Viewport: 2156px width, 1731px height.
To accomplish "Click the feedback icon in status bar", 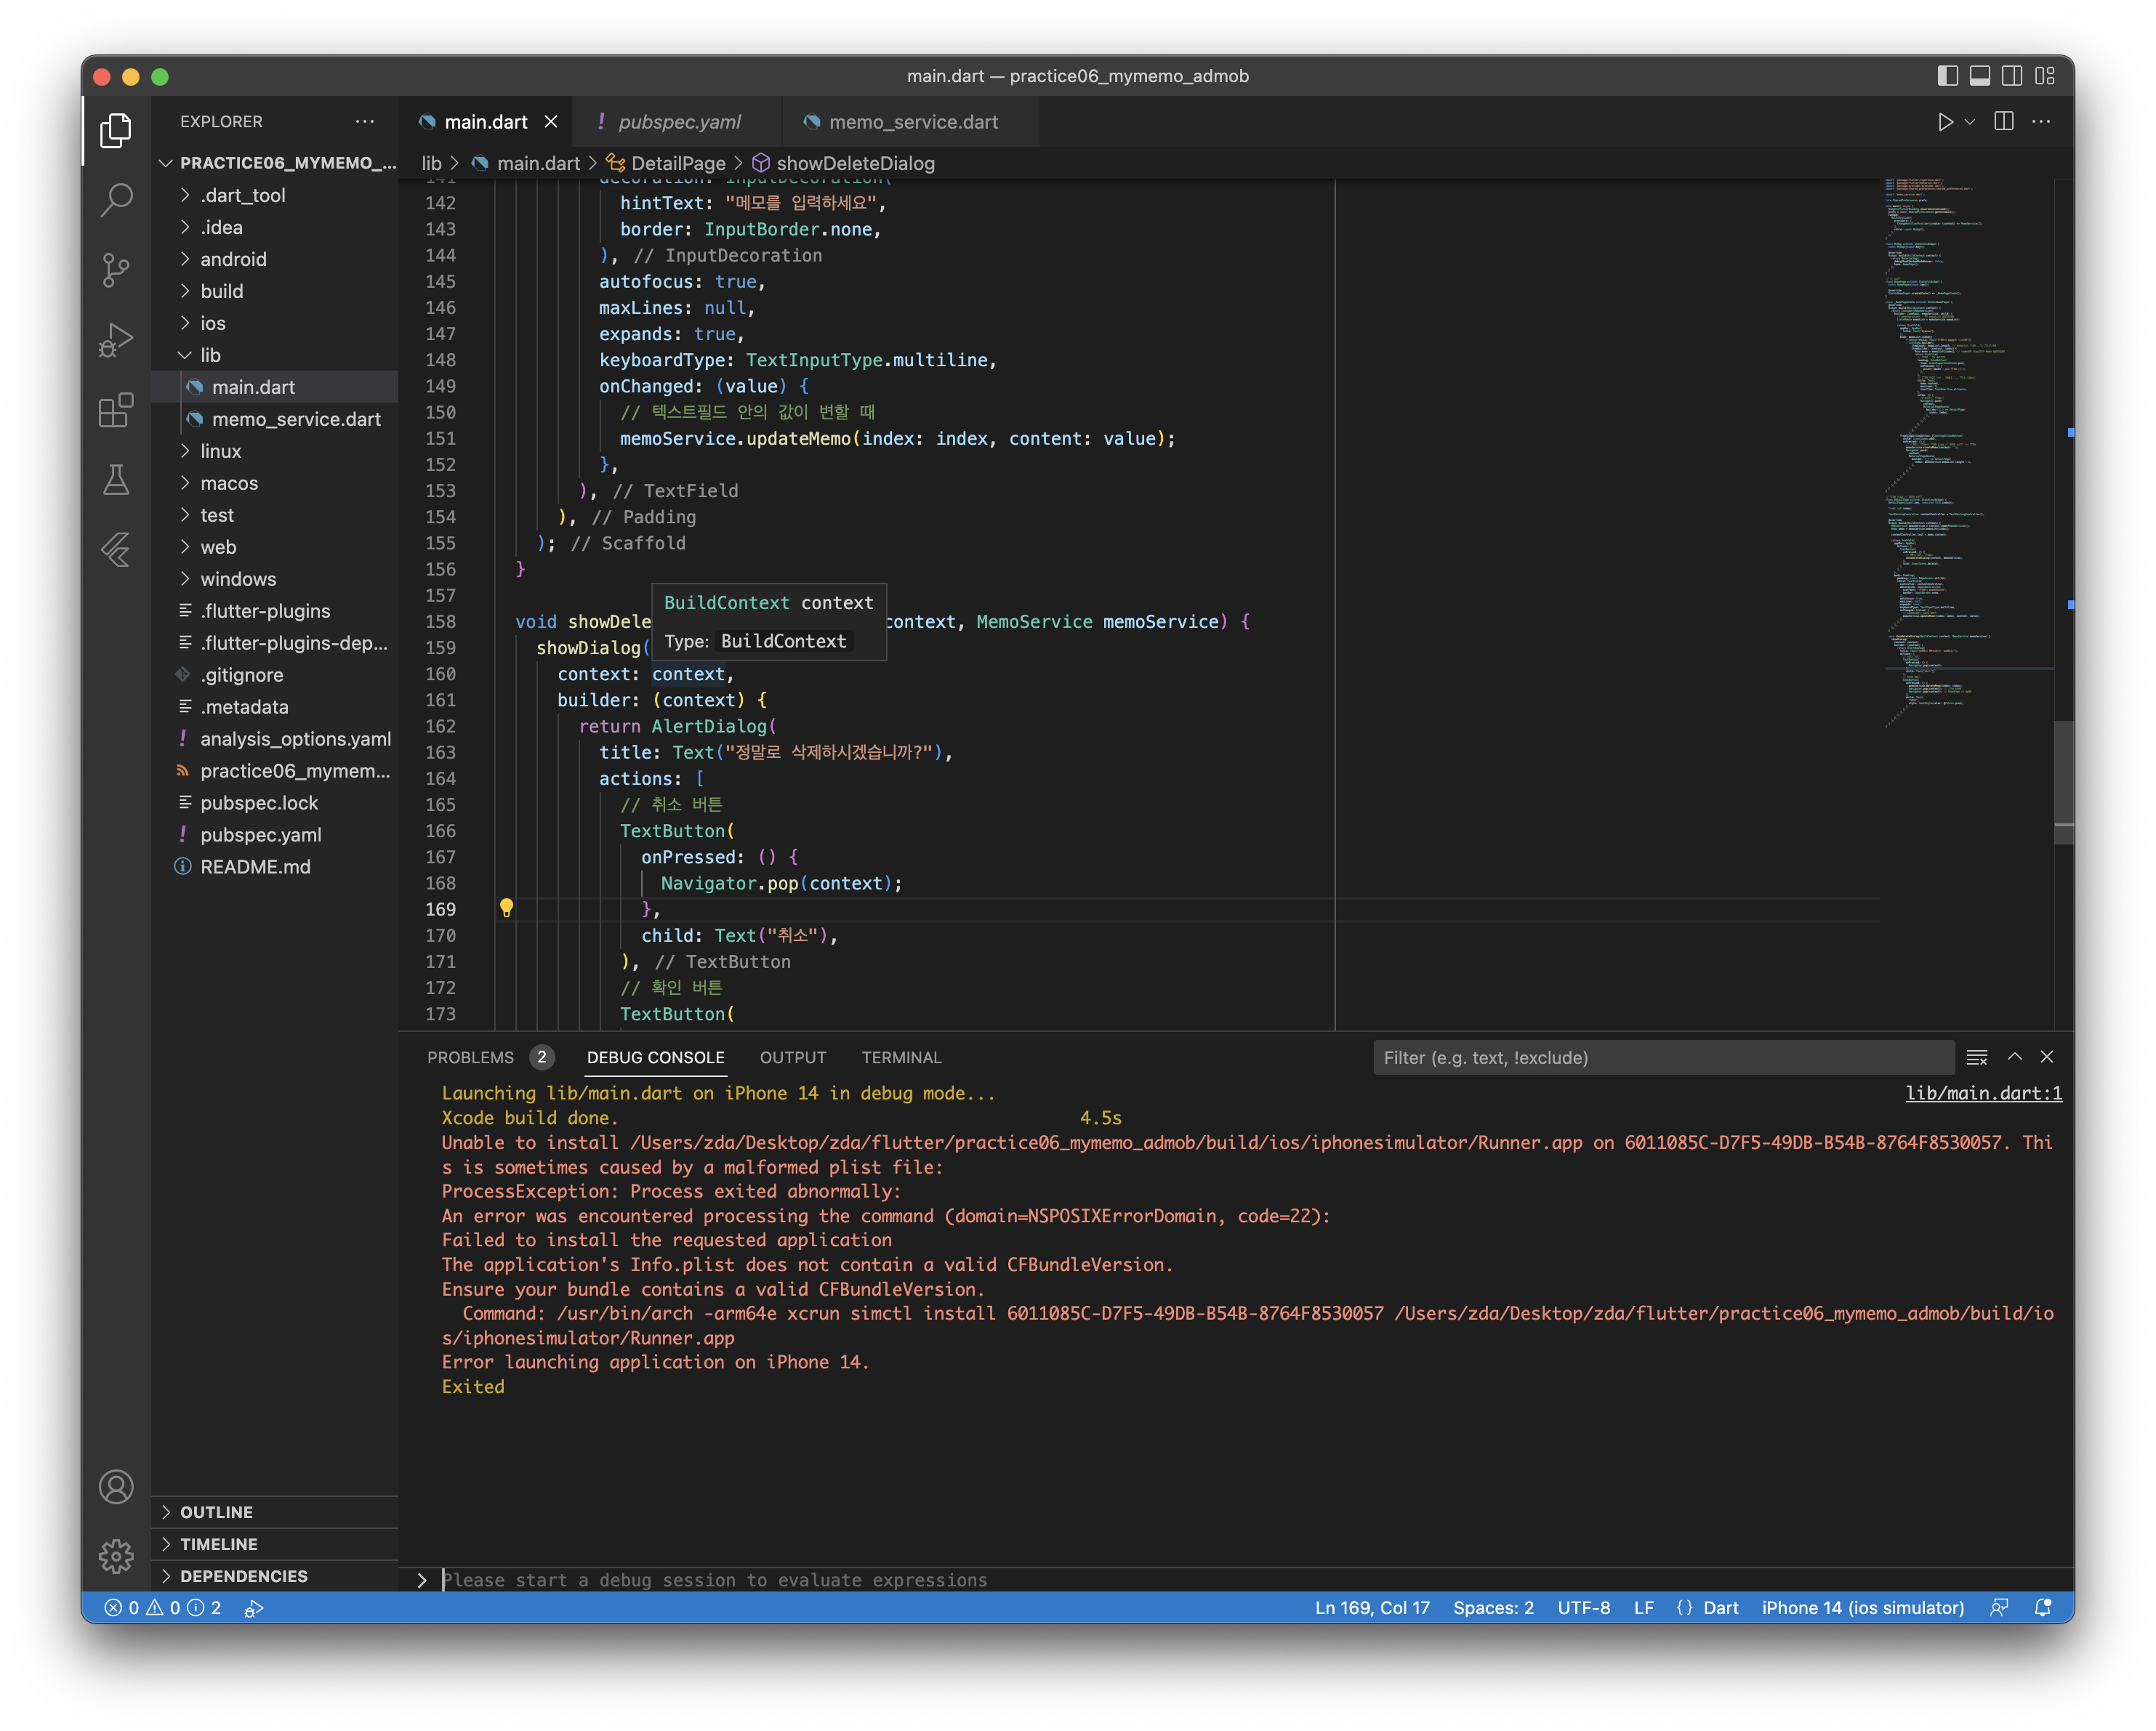I will [x=1999, y=1608].
